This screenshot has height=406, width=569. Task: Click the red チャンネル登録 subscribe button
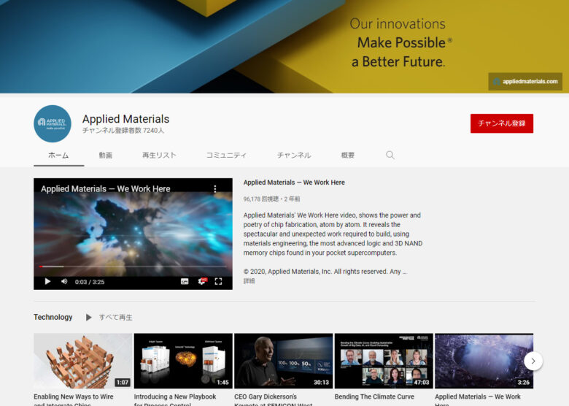(501, 123)
